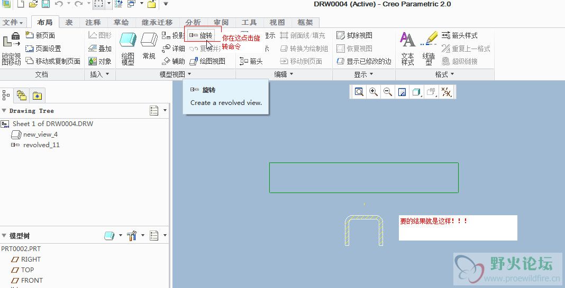Screen dimensions: 565x288
Task: Click the Zoom In magnifier icon
Action: pos(373,92)
